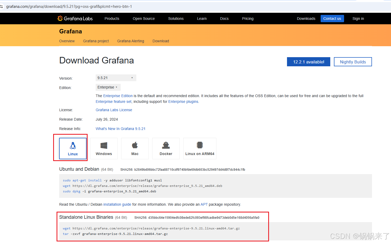Switch to the Grafana project tab
The image size is (391, 243).
point(96,41)
